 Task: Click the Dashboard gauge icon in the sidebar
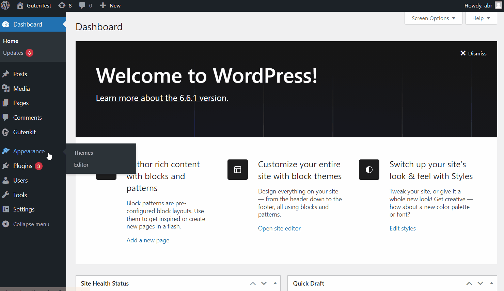tap(6, 24)
